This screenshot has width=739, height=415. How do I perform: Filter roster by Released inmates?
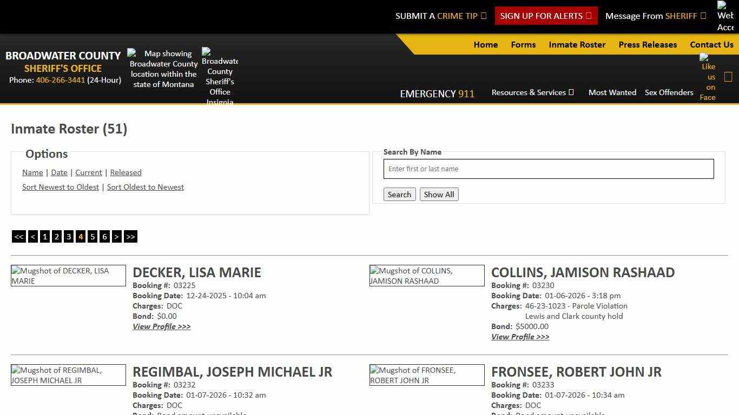point(126,172)
